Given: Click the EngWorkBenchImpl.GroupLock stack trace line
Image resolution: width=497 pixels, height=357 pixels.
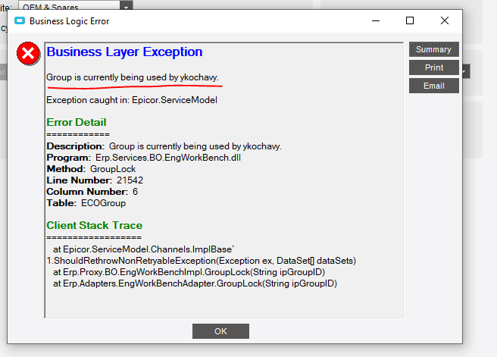Looking at the screenshot, I should tap(189, 271).
